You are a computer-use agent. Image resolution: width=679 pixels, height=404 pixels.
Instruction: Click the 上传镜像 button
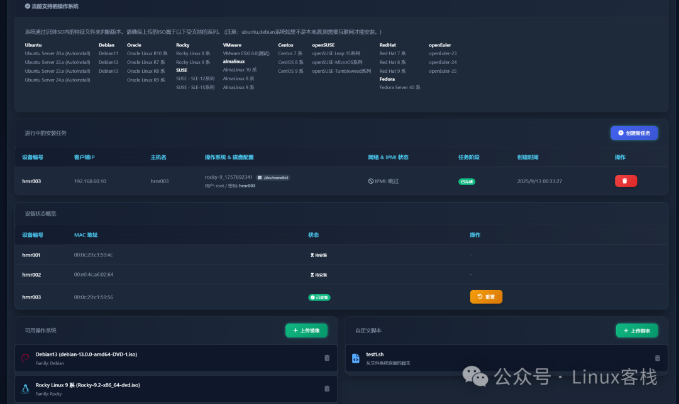306,331
